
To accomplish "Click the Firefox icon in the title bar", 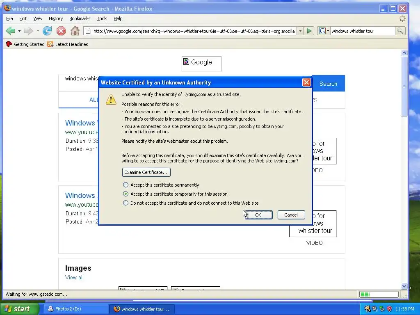I will (7, 8).
